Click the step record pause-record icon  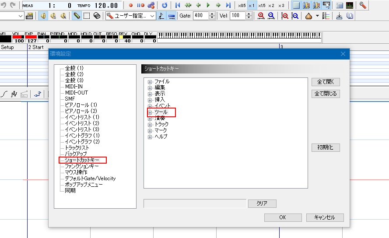[140, 5]
